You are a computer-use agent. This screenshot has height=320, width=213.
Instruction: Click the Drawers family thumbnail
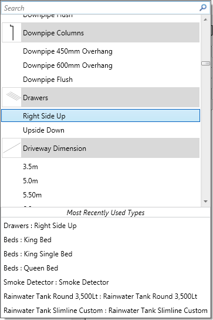pos(12,97)
